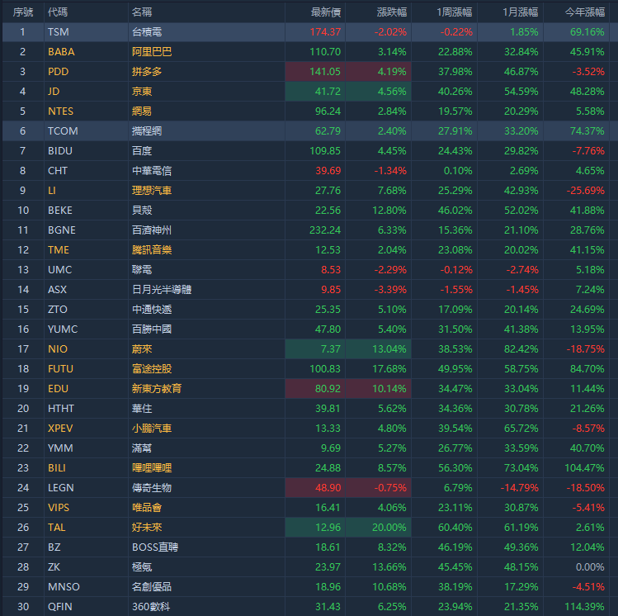Select the NTES ticker code
The height and width of the screenshot is (616, 618).
(x=61, y=111)
